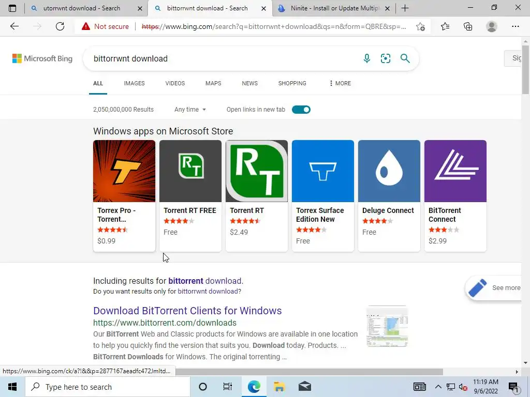530x397 pixels.
Task: Open Download BitTorrent Clients for Windows link
Action: click(187, 311)
